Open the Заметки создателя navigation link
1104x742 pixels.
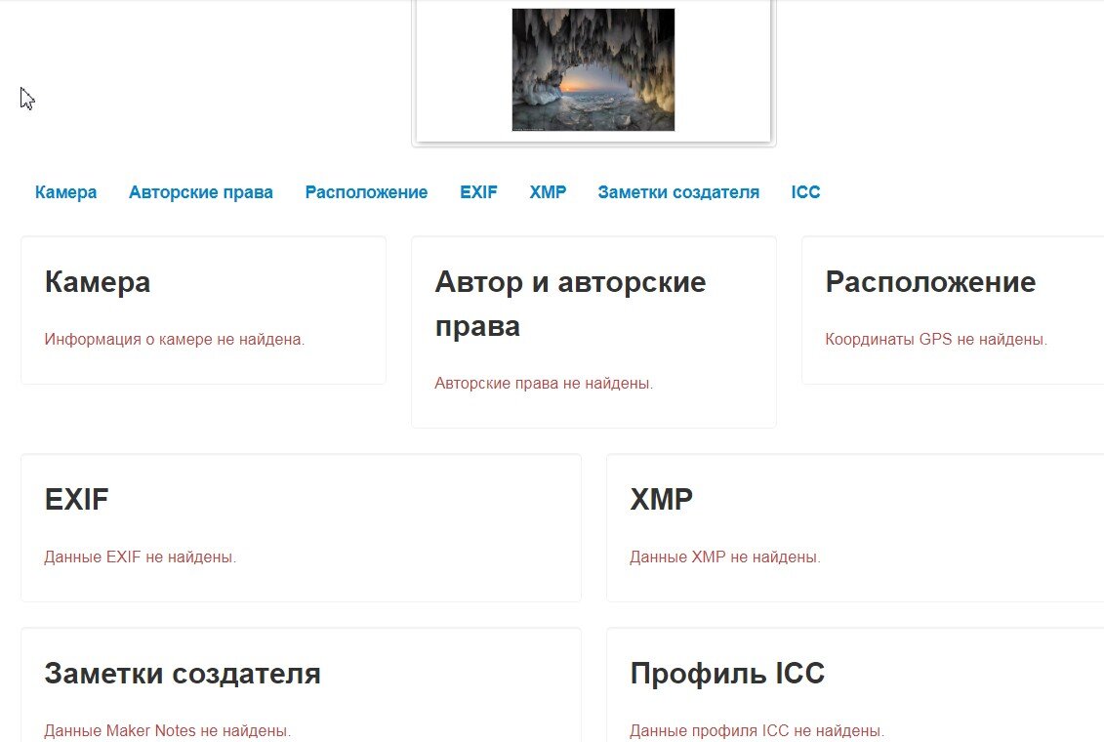(x=678, y=192)
